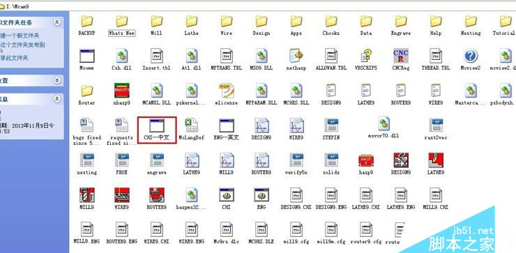Click the WIRE9.CHI file
516x253 pixels.
(157, 229)
